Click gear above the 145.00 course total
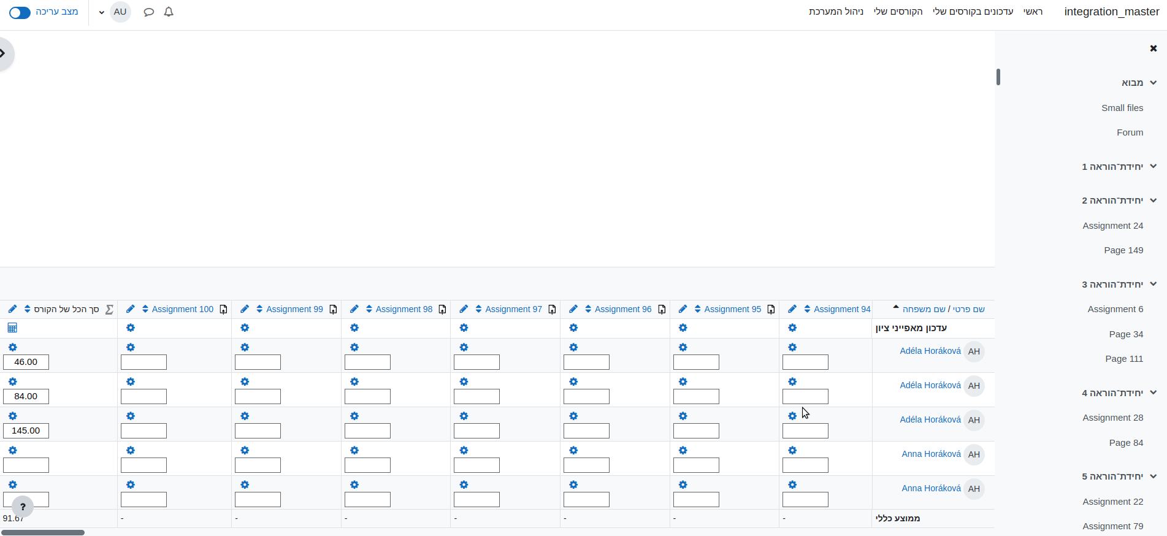 [12, 416]
